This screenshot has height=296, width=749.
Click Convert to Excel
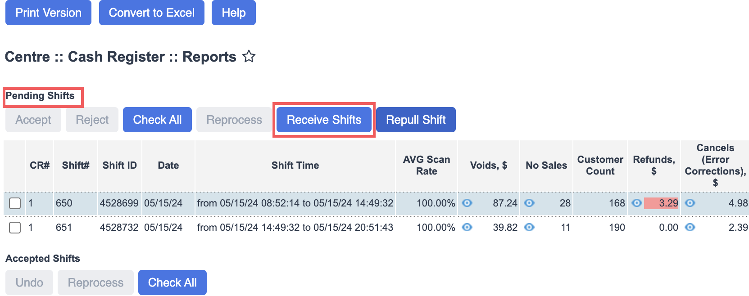[152, 13]
